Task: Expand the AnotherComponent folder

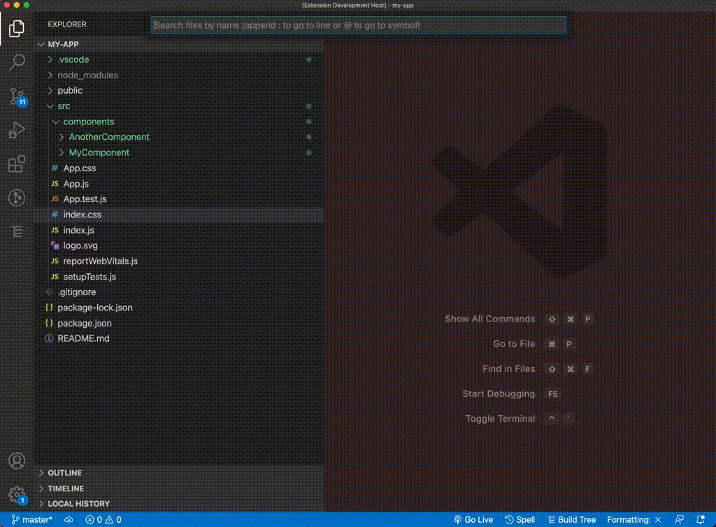Action: 179,137
